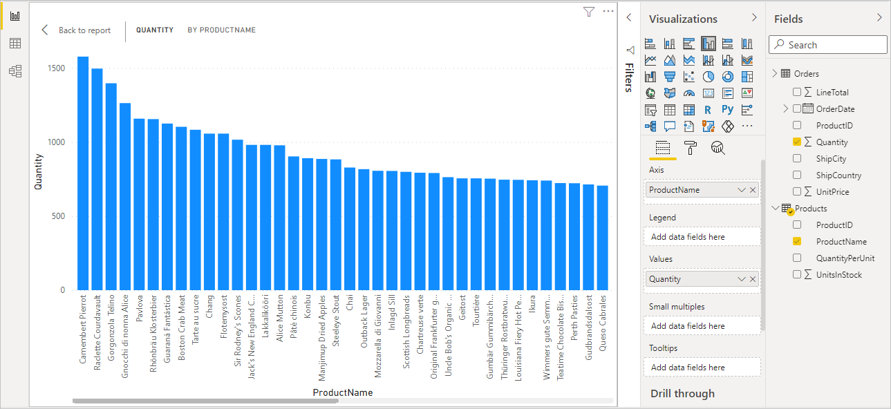The height and width of the screenshot is (409, 891).
Task: Open Data view from the left sidebar
Action: 15,43
